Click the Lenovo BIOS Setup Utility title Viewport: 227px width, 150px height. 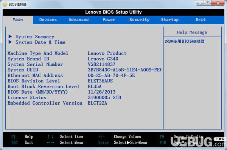pos(113,12)
